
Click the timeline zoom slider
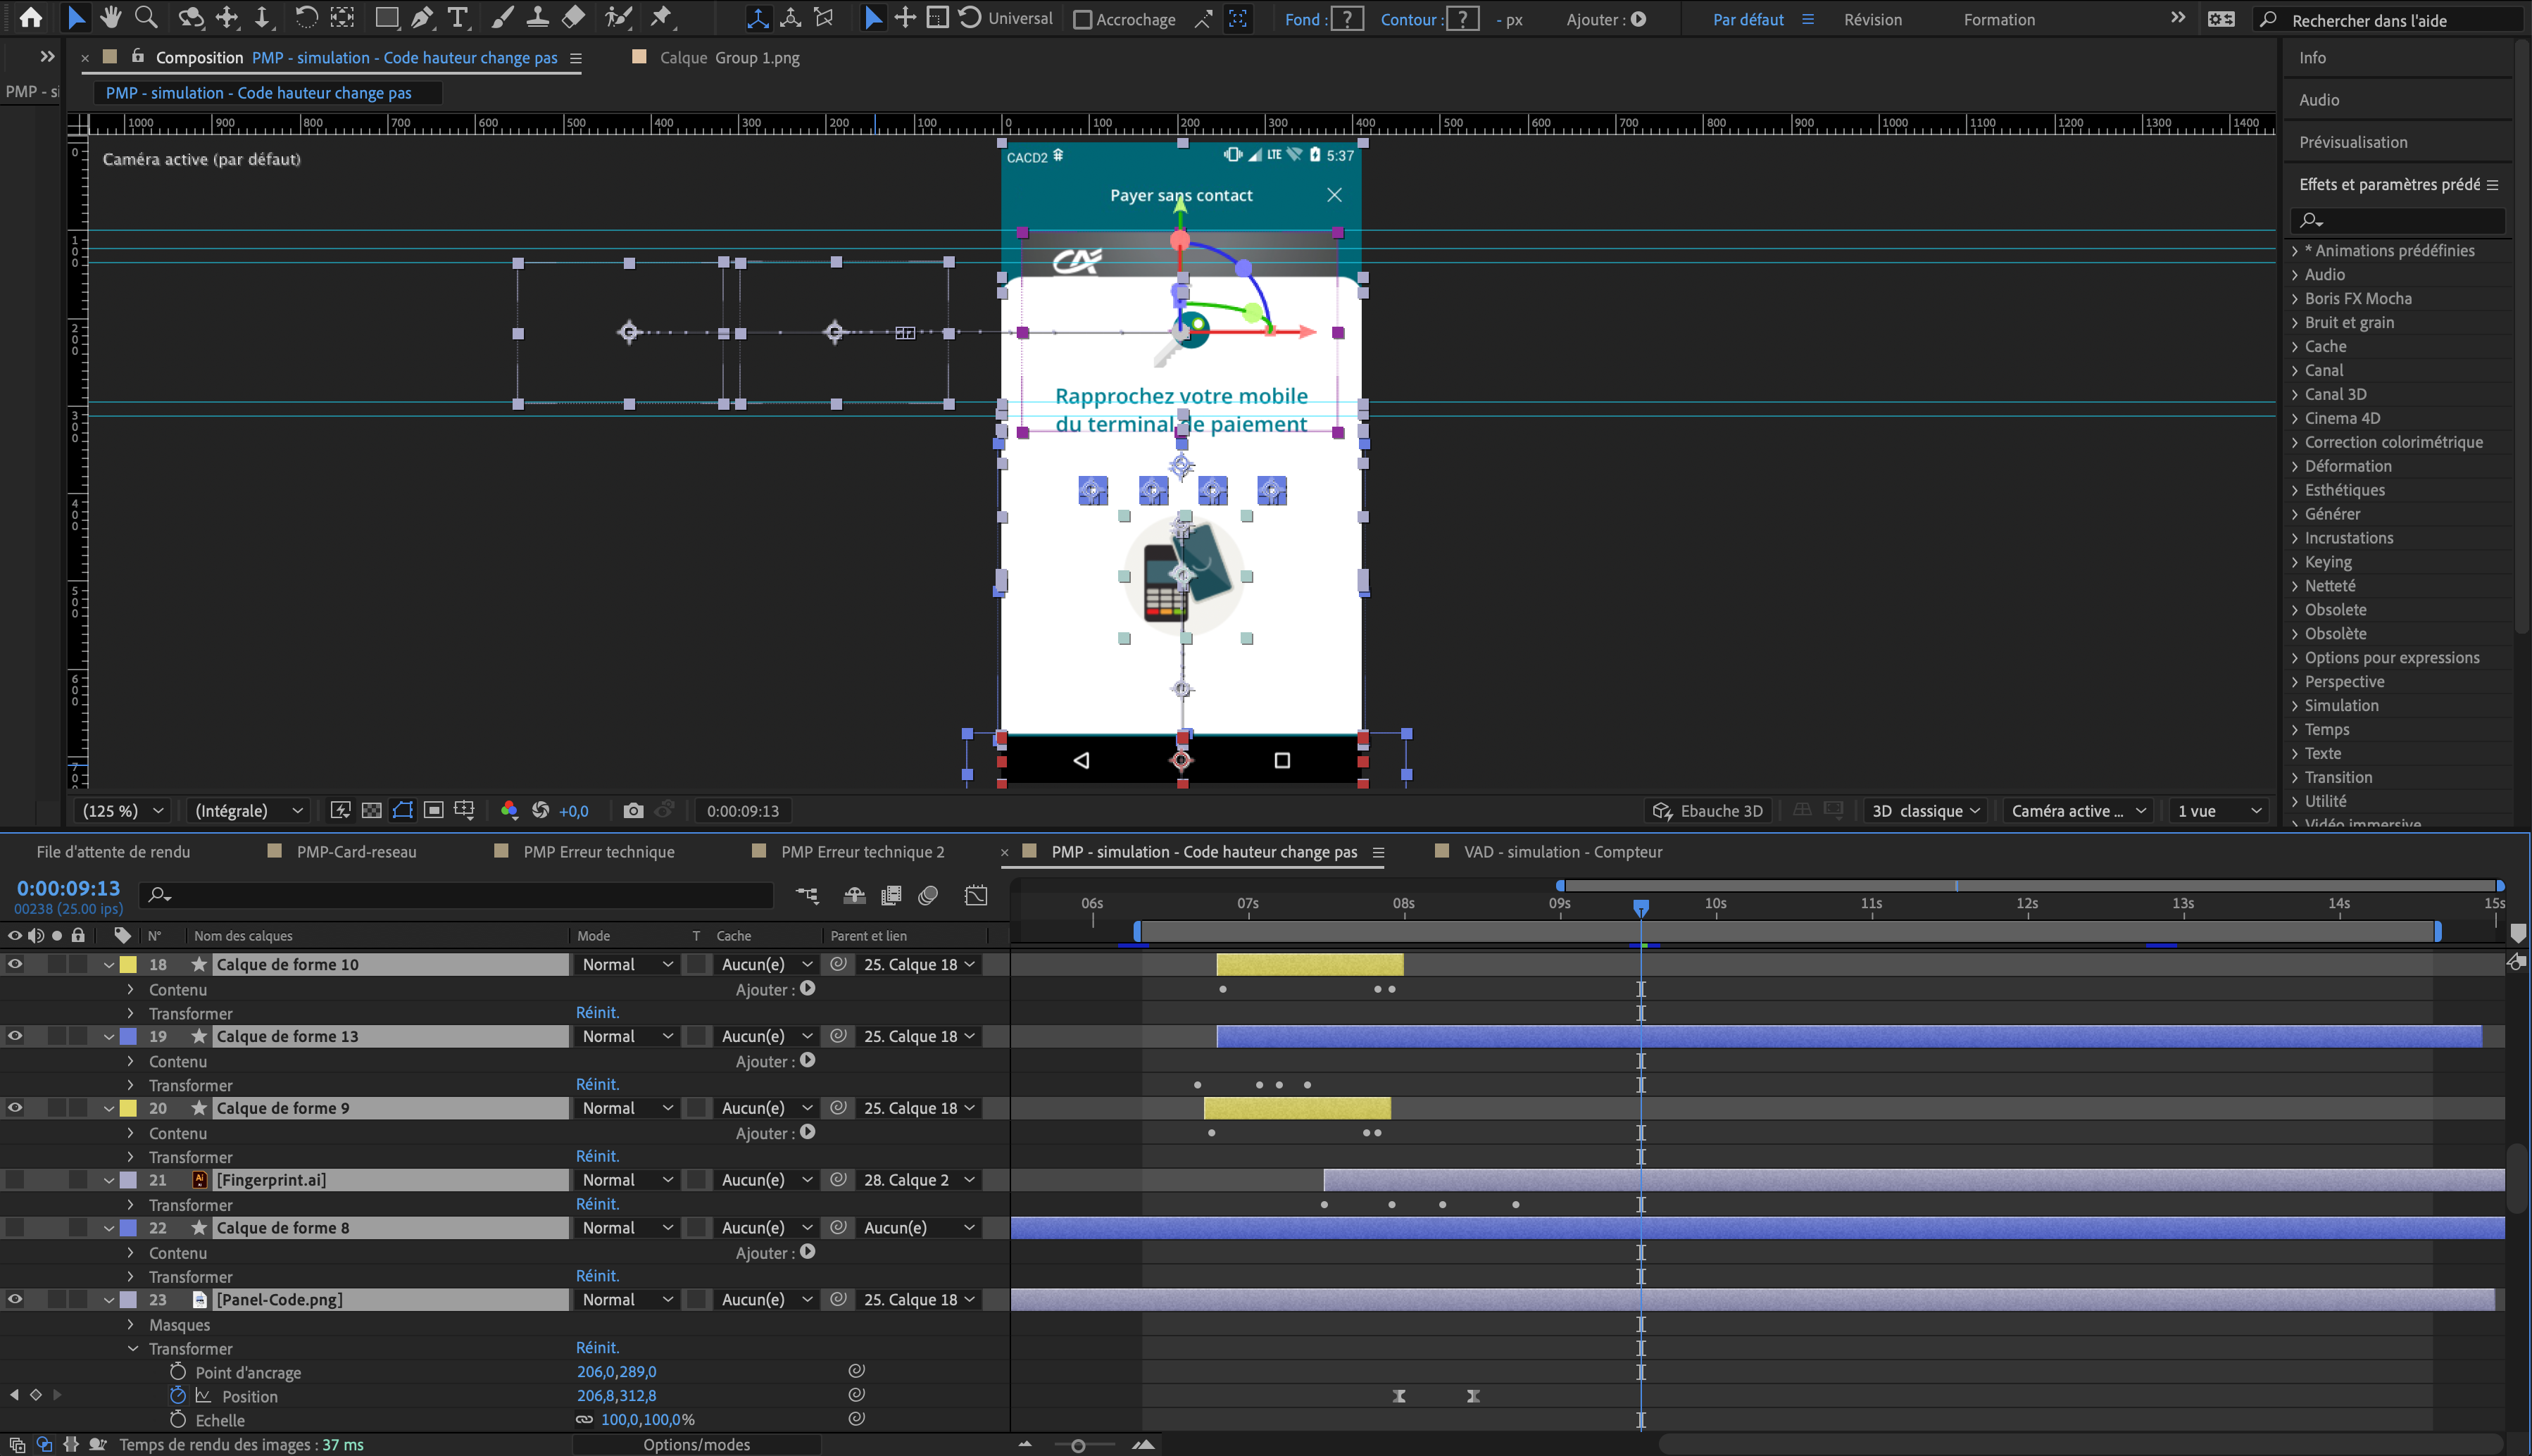(x=1078, y=1446)
